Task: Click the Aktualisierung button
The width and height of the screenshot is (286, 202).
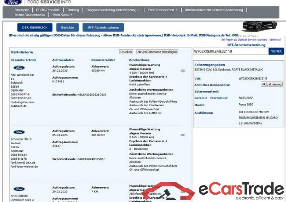Action: (x=272, y=84)
